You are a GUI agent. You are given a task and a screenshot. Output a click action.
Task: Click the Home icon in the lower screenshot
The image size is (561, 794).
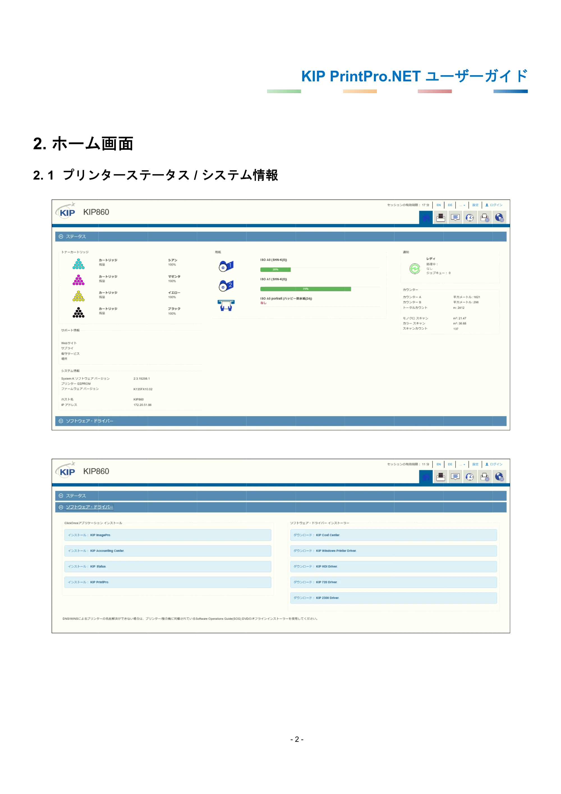tap(426, 477)
